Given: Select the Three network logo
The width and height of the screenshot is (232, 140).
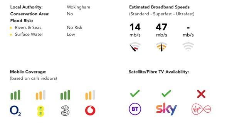Looking at the screenshot, I should [x=65, y=111].
